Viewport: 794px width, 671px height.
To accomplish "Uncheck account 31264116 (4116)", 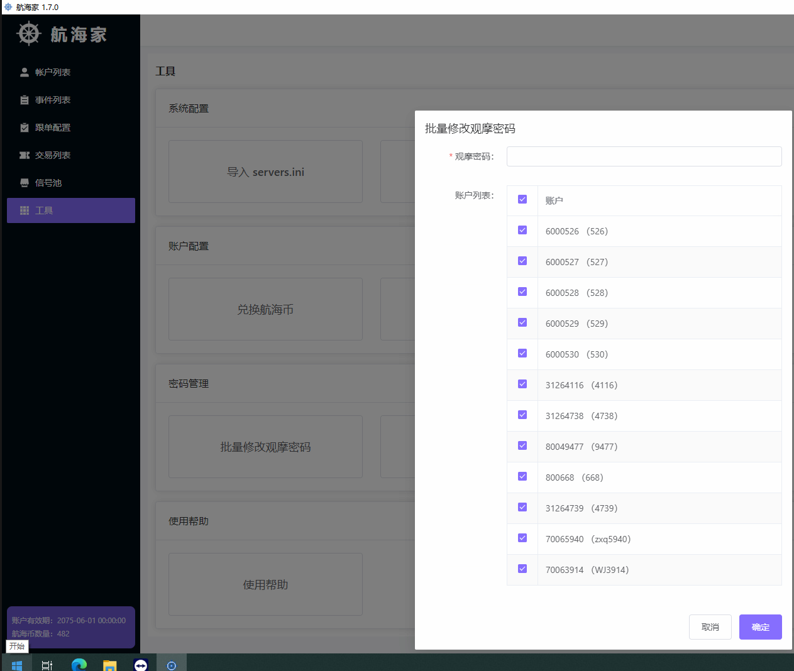I will tap(522, 384).
